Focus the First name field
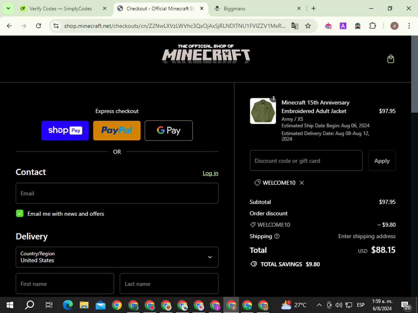The height and width of the screenshot is (313, 418). coord(65,284)
